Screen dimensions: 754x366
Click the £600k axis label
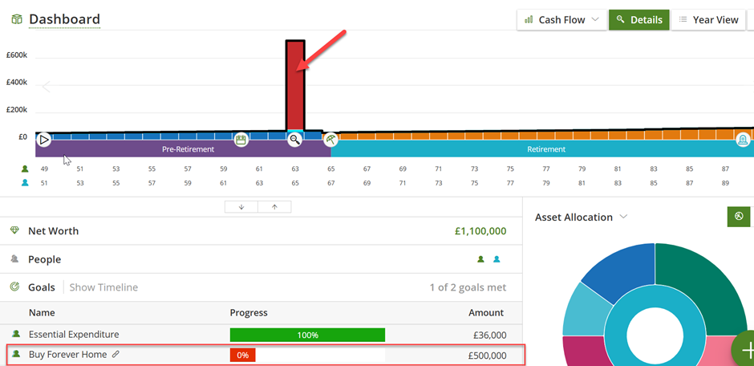click(17, 55)
